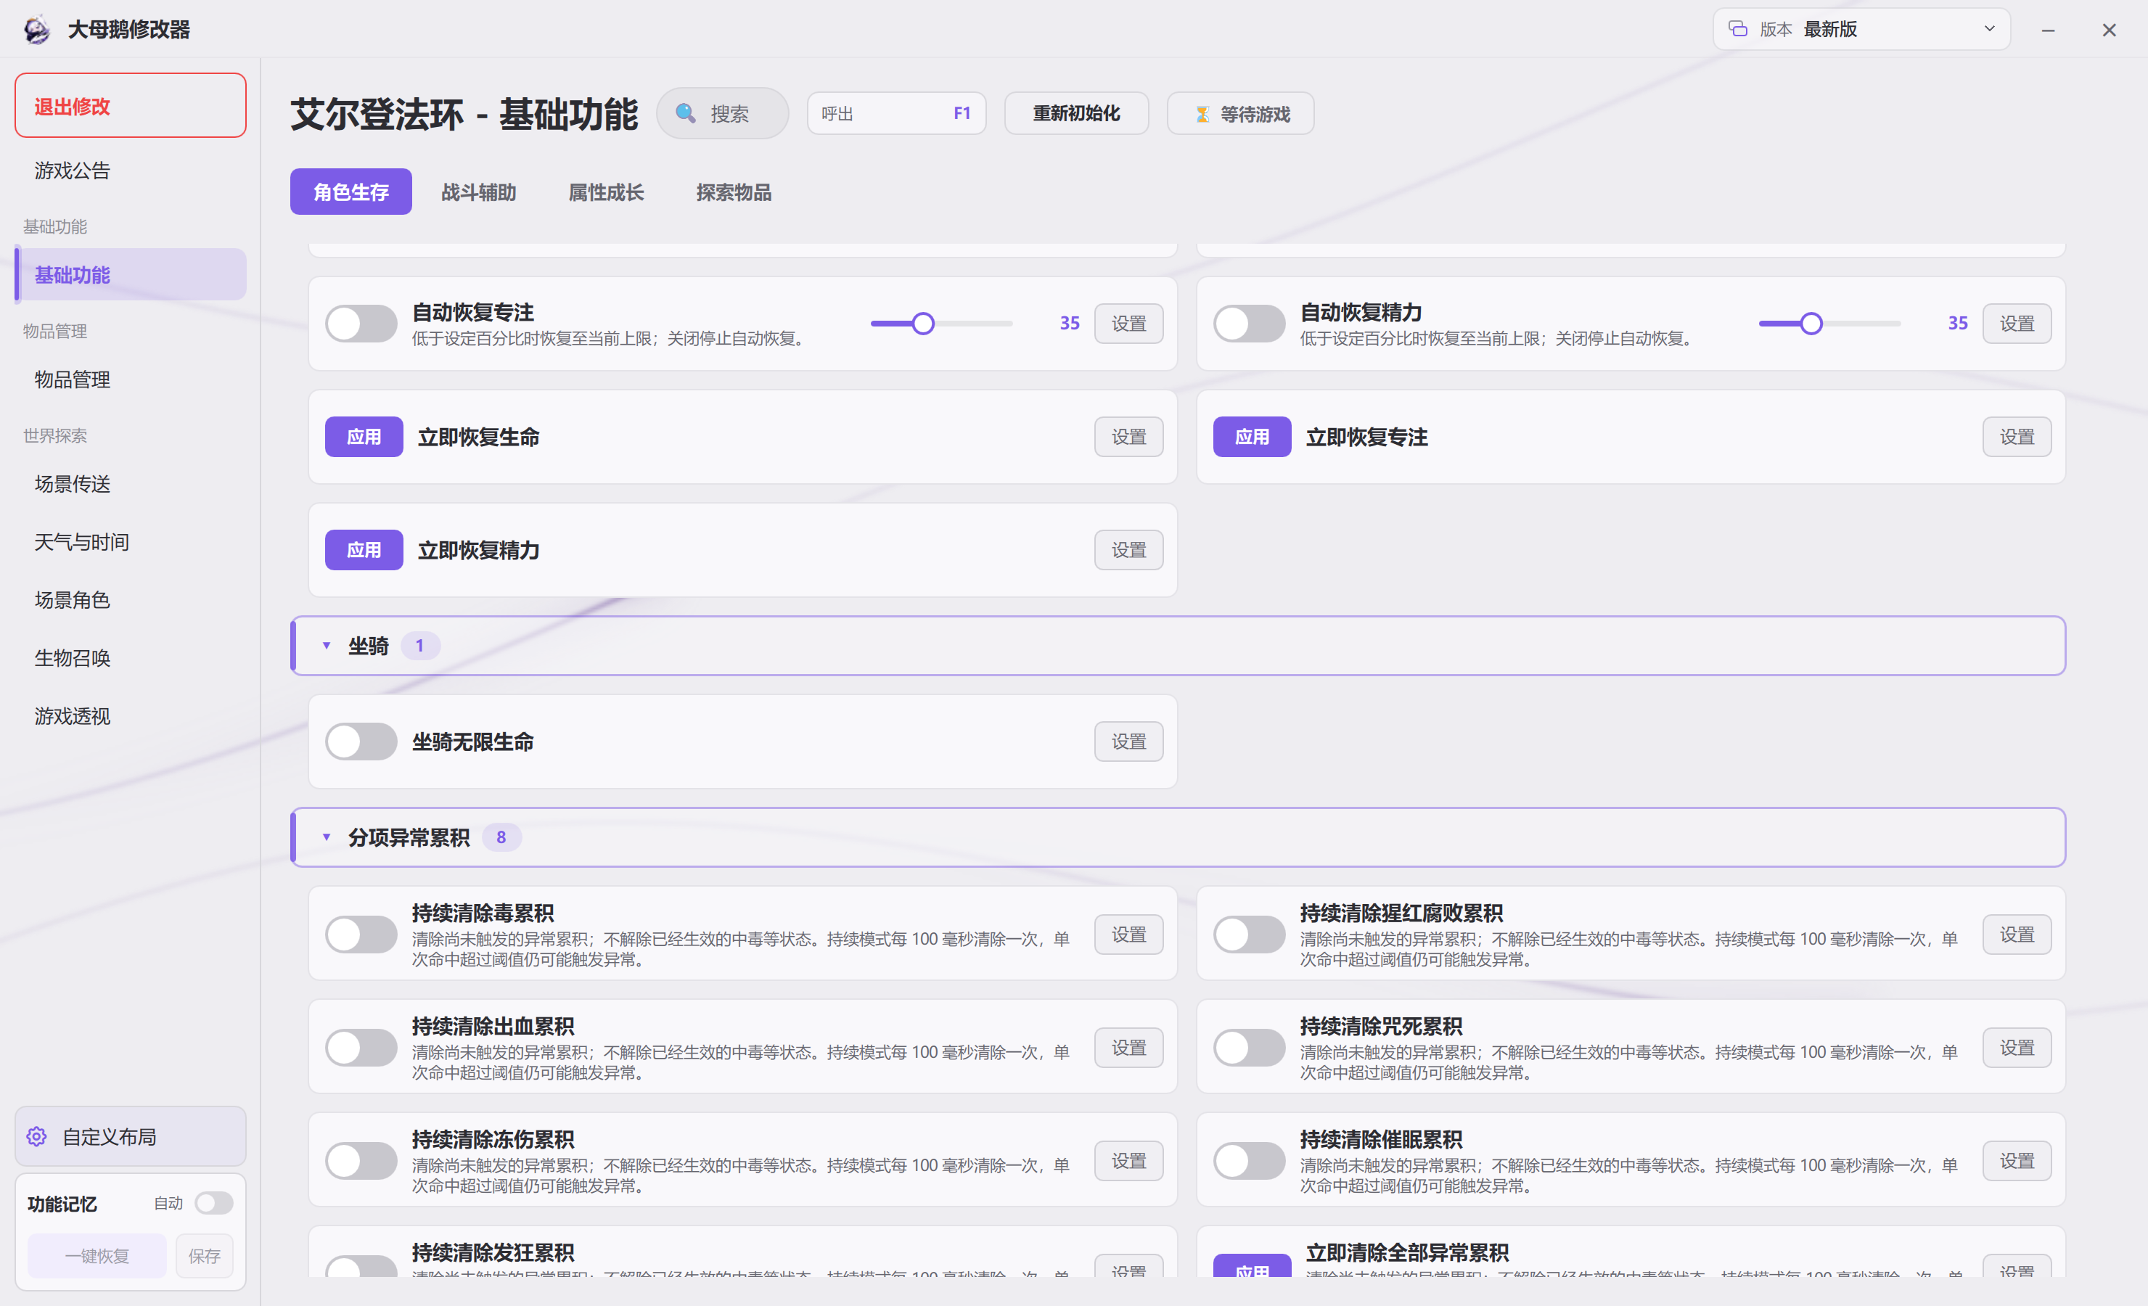The image size is (2148, 1306).
Task: Switch to the 角色生存 tab
Action: 351,192
